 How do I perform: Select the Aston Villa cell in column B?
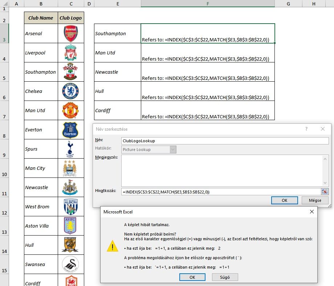pos(41,226)
